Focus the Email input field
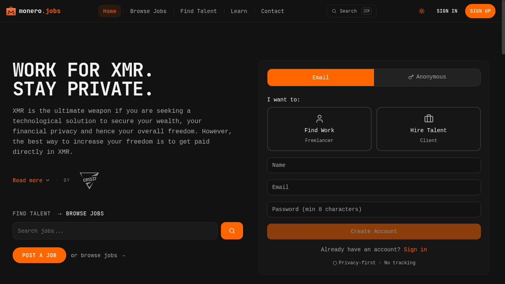This screenshot has width=505, height=284. coord(374,187)
